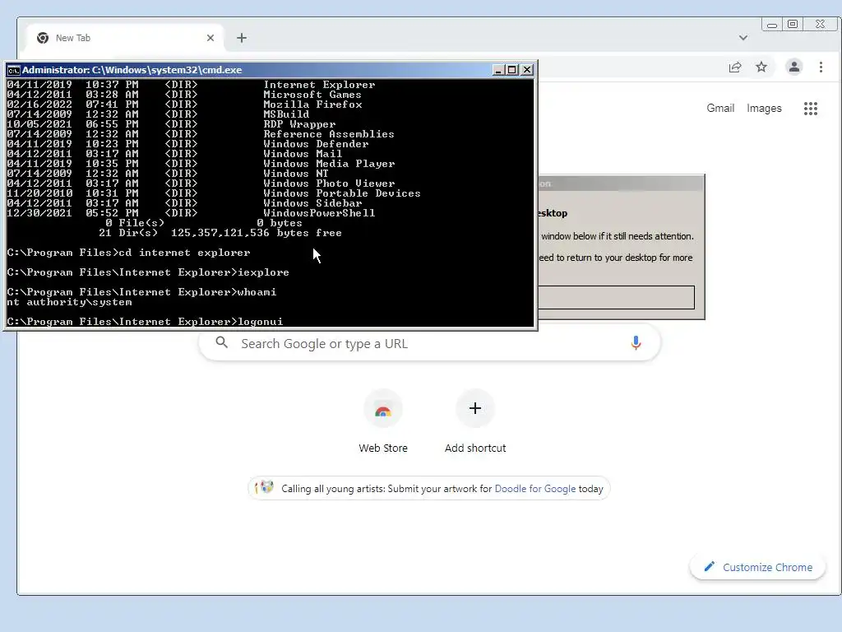The image size is (842, 632).
Task: Open the Chrome profile avatar
Action: point(794,67)
